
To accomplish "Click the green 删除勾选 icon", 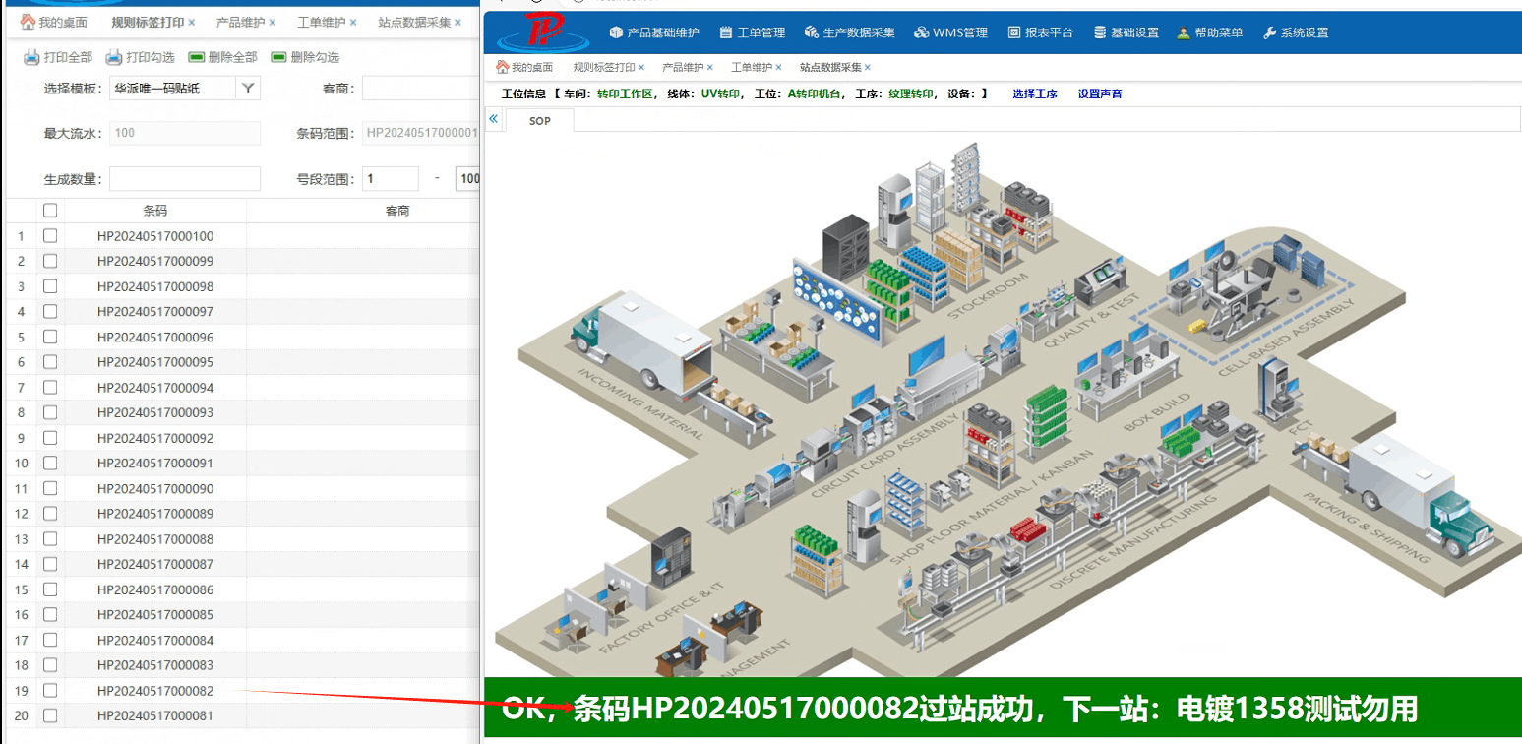I will pos(278,57).
